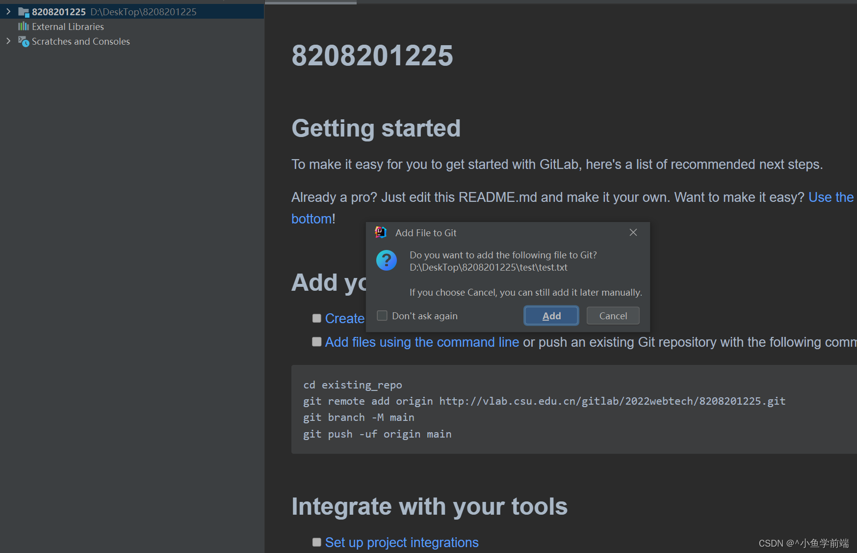The image size is (857, 553).
Task: Click the D:\DeskTop\8208201225 path in project tree
Action: point(143,12)
